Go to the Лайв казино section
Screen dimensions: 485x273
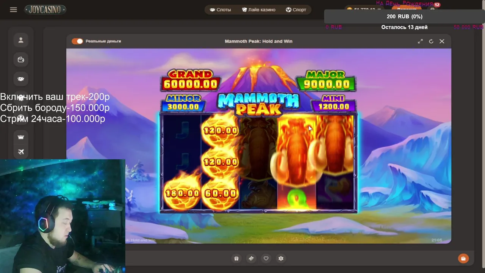point(259,10)
